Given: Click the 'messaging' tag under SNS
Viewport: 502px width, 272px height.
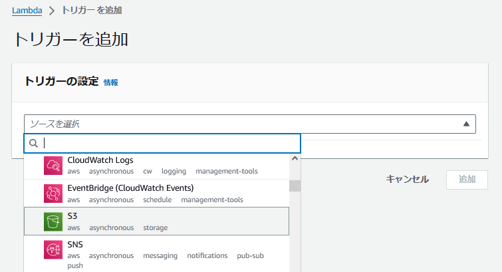Looking at the screenshot, I should [160, 255].
